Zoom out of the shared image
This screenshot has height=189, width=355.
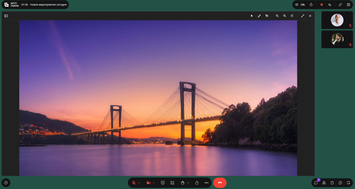pyautogui.click(x=277, y=16)
